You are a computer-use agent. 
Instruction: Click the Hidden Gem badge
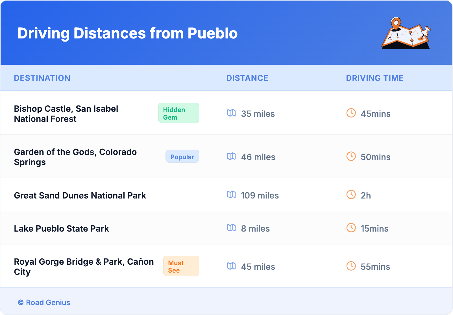(x=178, y=113)
